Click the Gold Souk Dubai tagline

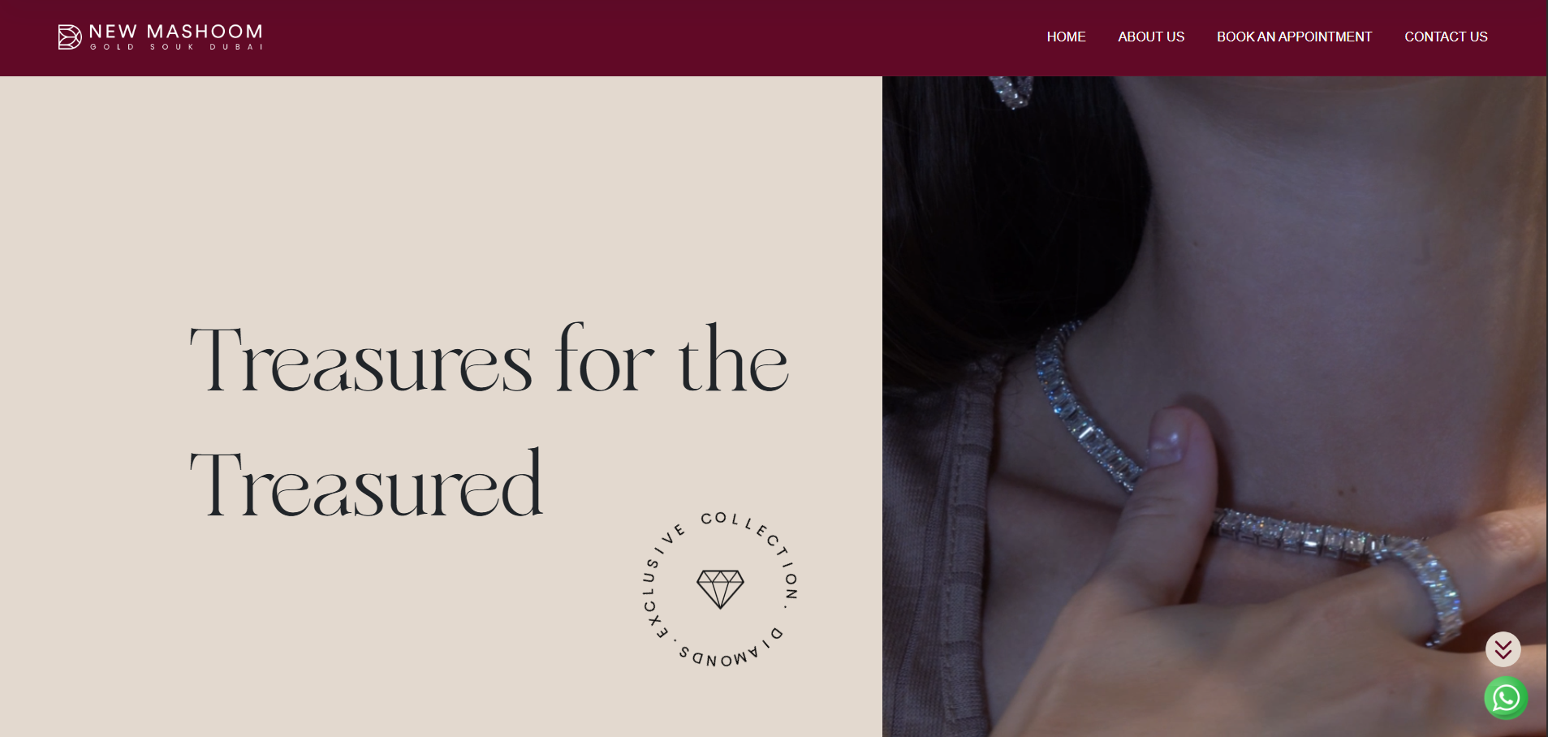point(176,47)
